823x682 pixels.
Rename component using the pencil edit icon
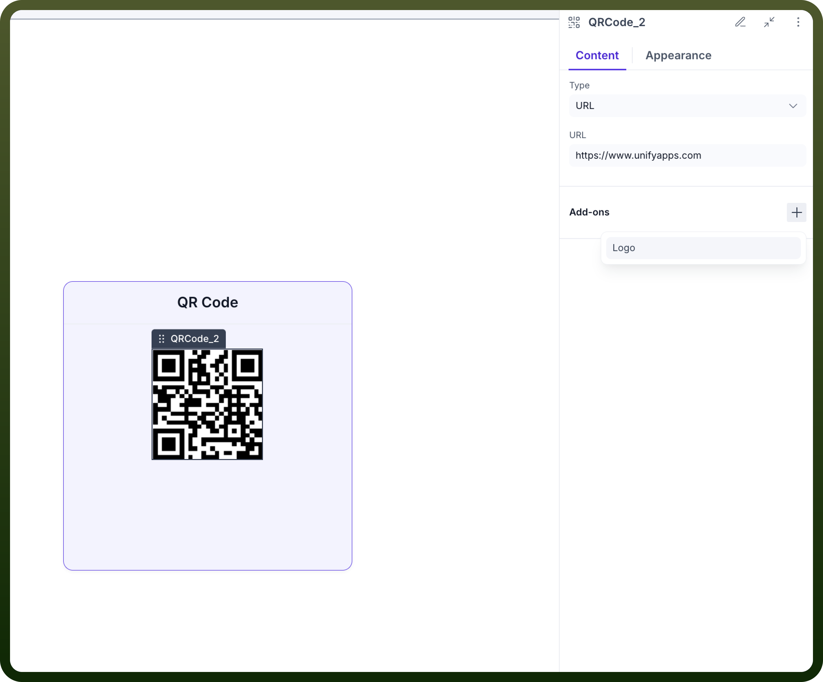(x=740, y=22)
